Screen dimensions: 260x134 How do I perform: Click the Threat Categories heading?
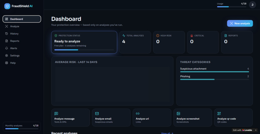(x=195, y=62)
